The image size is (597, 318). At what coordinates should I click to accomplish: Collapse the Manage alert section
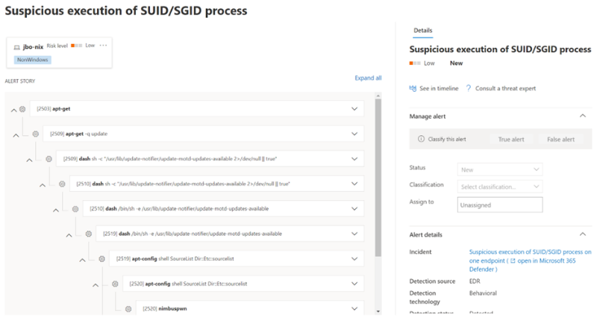[x=582, y=116]
